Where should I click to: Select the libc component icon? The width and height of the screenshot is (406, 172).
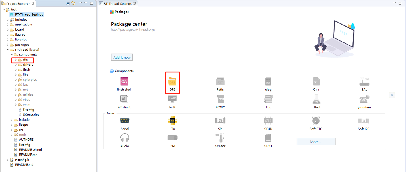click(x=268, y=99)
